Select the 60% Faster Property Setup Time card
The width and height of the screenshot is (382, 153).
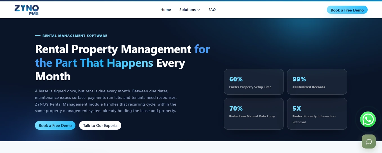click(x=254, y=82)
